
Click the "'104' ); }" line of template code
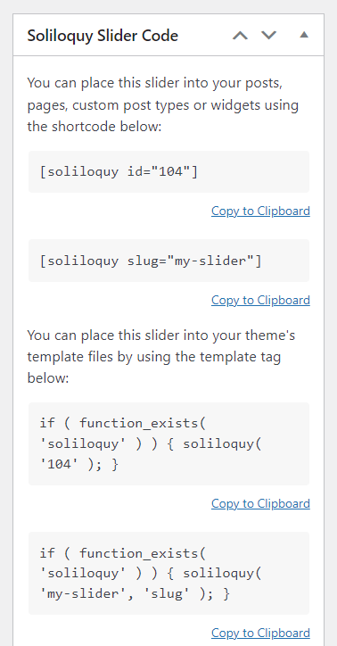79,464
